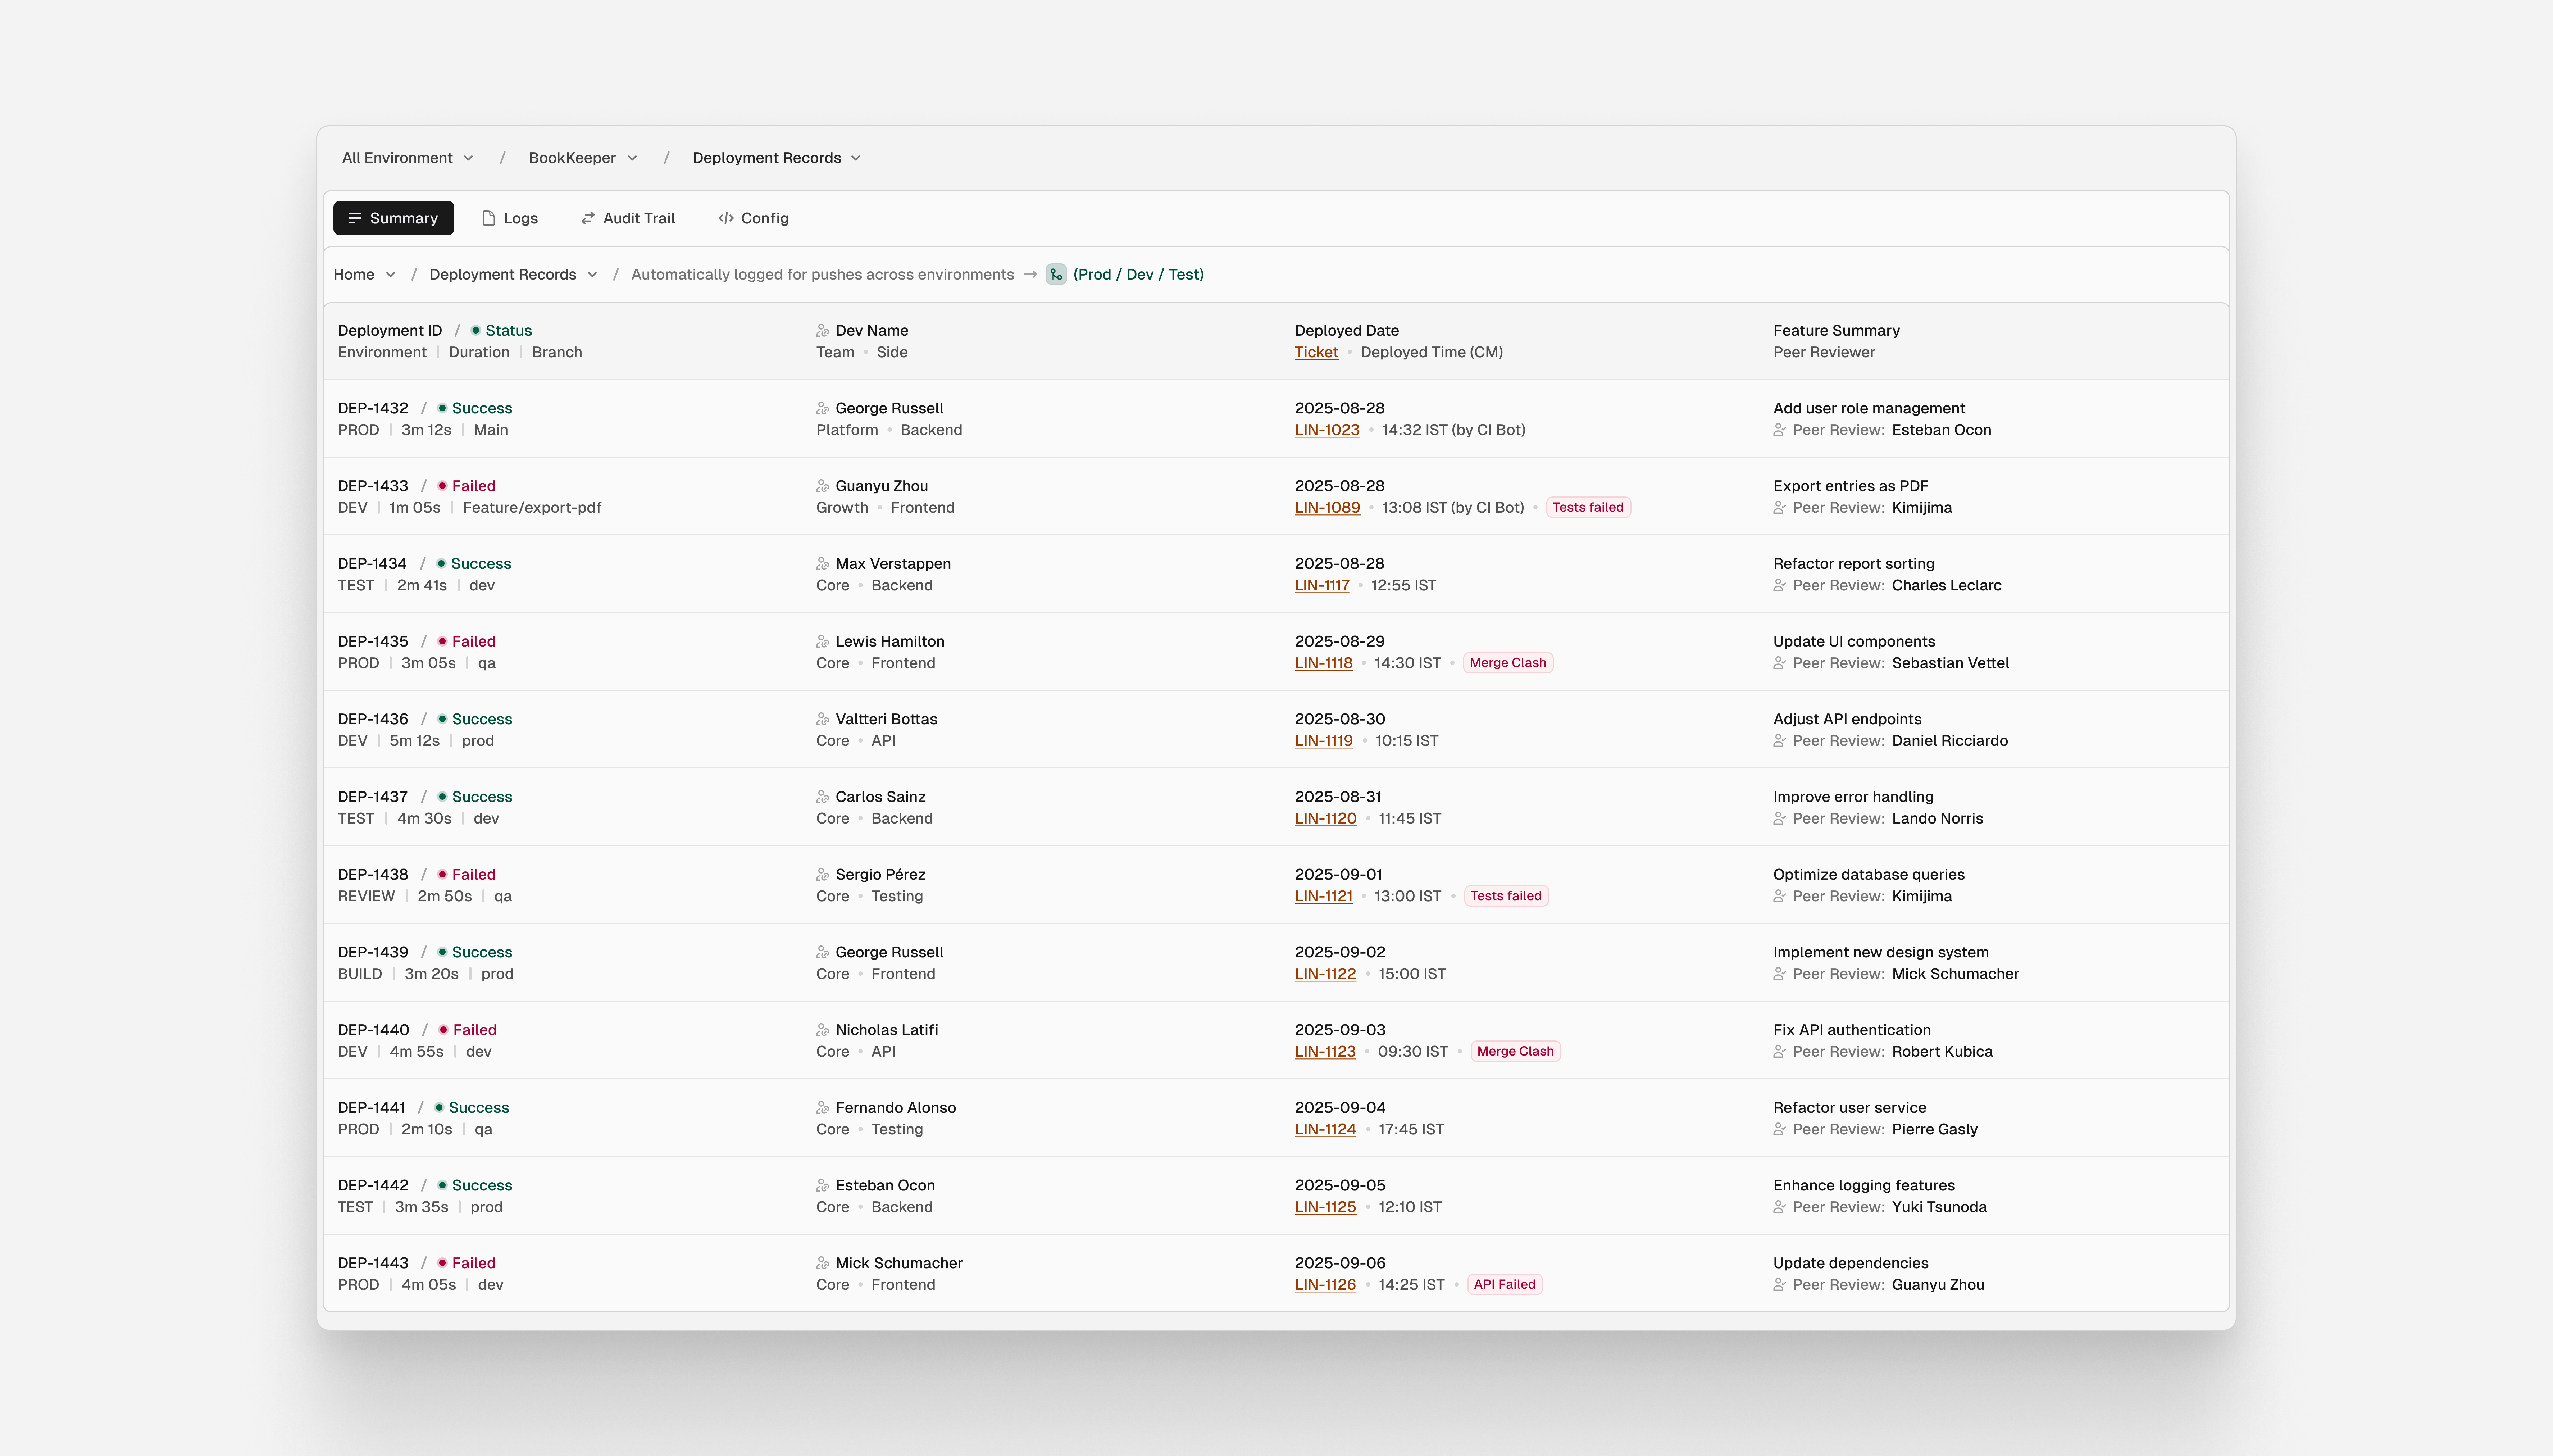Click the Logs file icon

[489, 218]
